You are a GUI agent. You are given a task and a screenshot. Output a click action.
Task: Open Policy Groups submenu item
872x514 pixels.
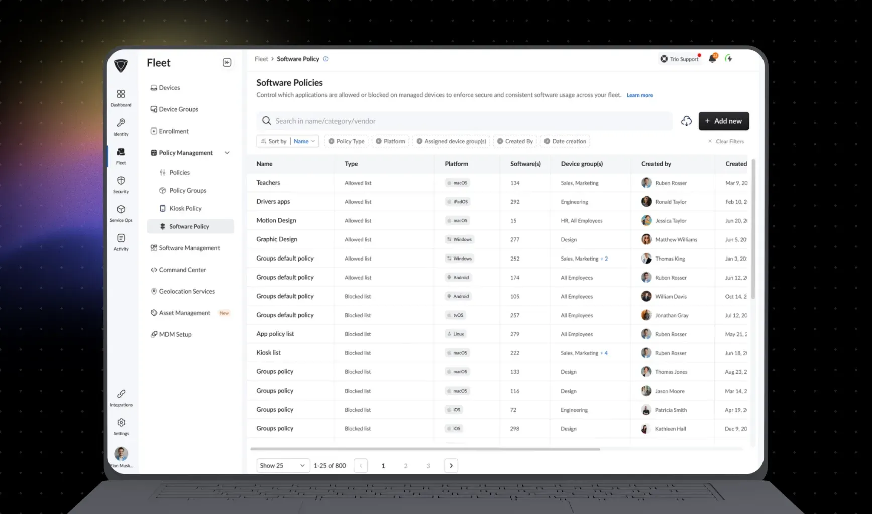click(183, 190)
